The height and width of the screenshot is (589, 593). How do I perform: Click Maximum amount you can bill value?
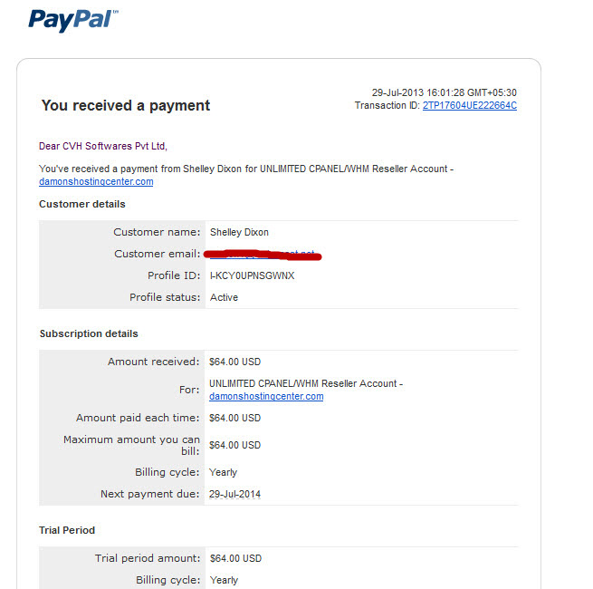[234, 445]
